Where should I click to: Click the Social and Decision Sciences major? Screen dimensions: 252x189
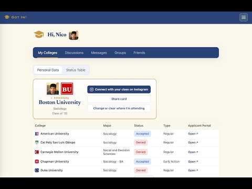coord(117,152)
